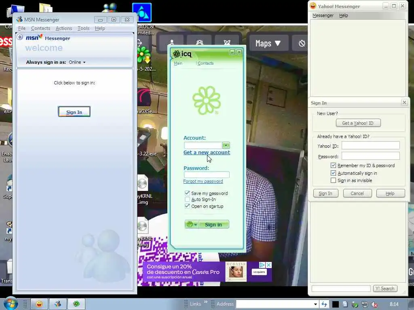Open the Yahoo Messenger menu
The width and height of the screenshot is (414, 310).
323,15
